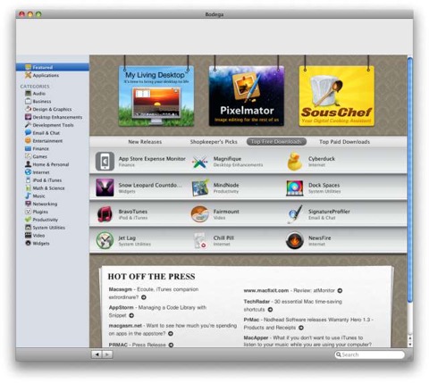The height and width of the screenshot is (383, 429).
Task: Open the App Store Expense Monitor icon
Action: 105,162
